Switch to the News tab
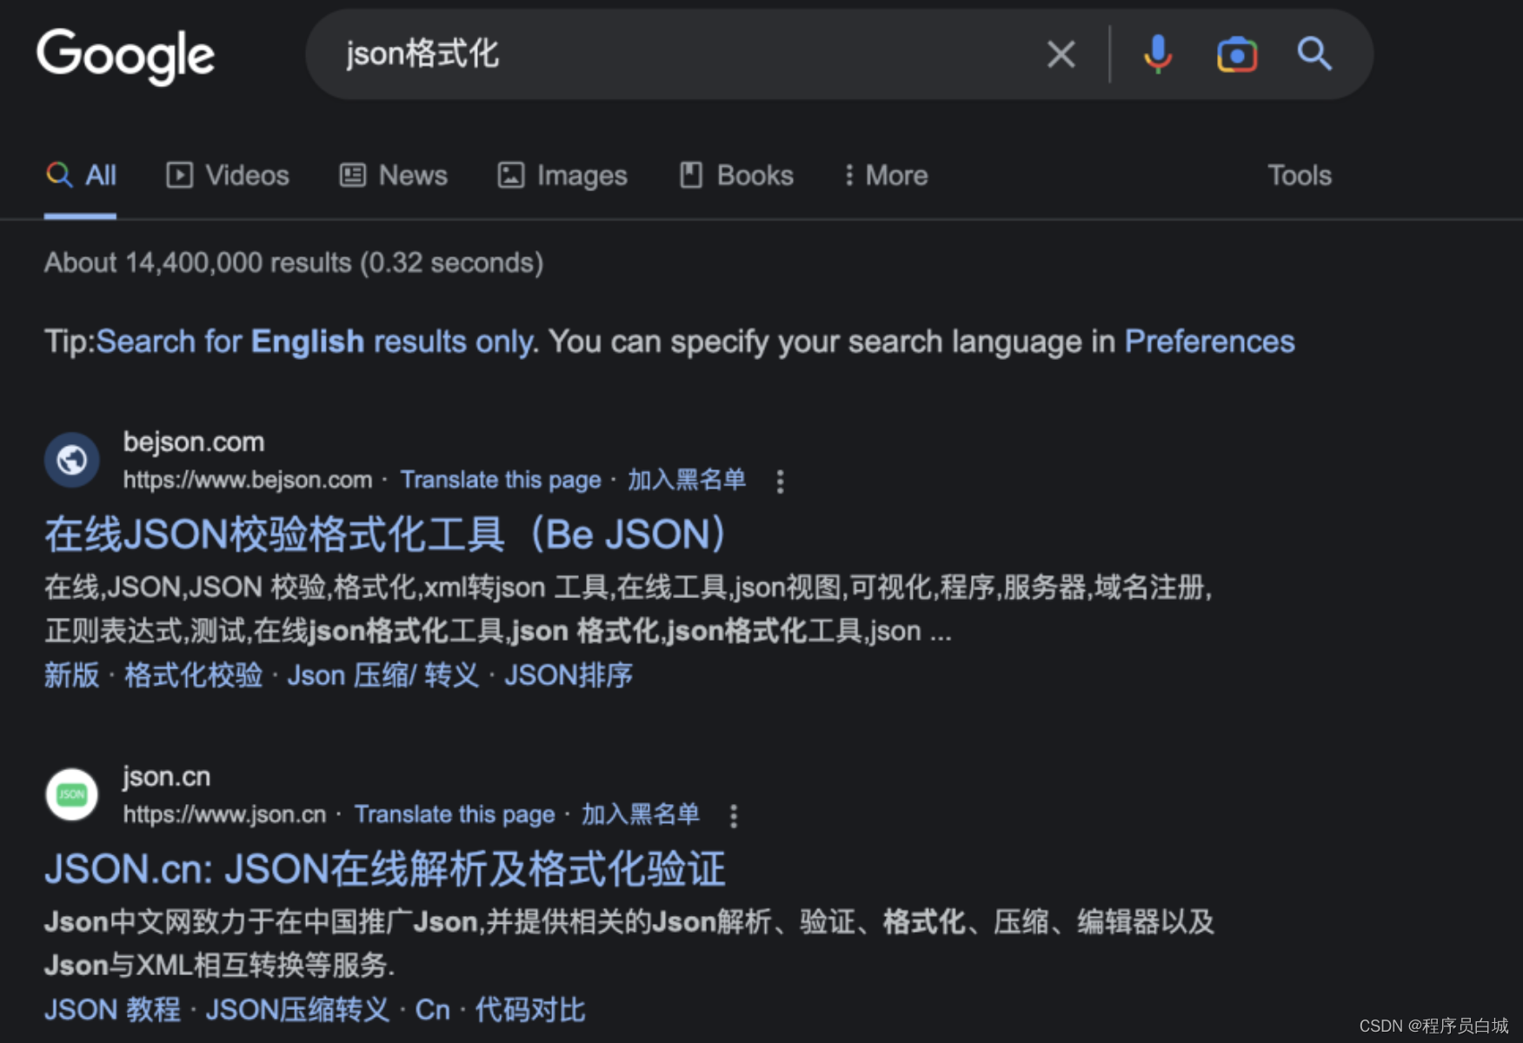The image size is (1523, 1043). coord(393,176)
